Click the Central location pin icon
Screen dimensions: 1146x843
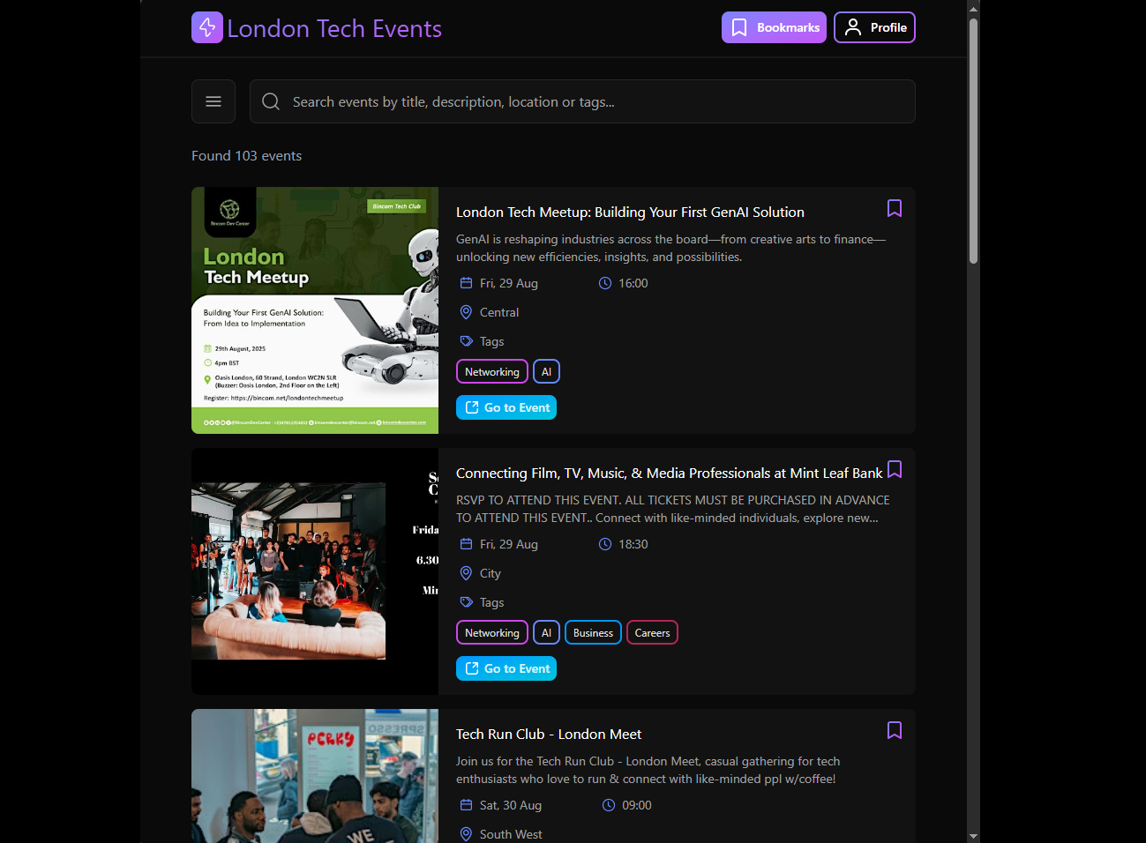466,312
